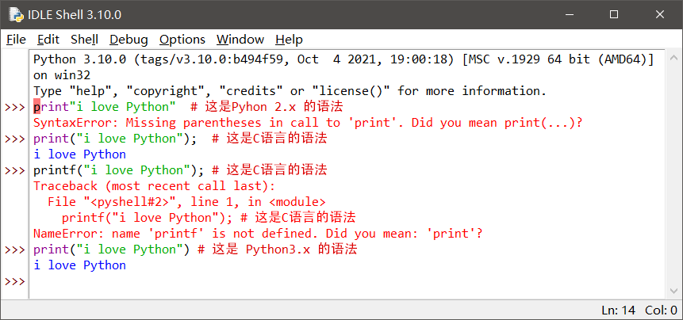Maximize the IDLE Shell window
Image resolution: width=683 pixels, height=320 pixels.
[614, 15]
